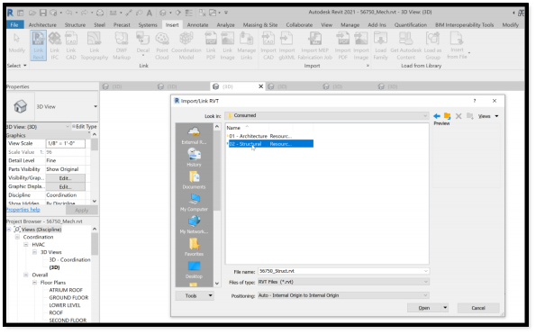
Task: Select the Import CAD tool
Action: 268,46
